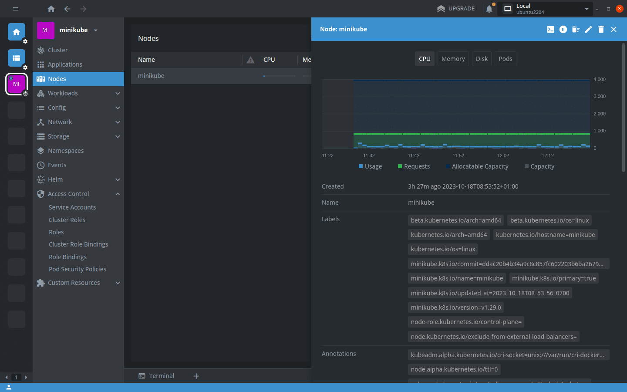
Task: Click label minikube.k8s.io/primary=true
Action: point(554,278)
